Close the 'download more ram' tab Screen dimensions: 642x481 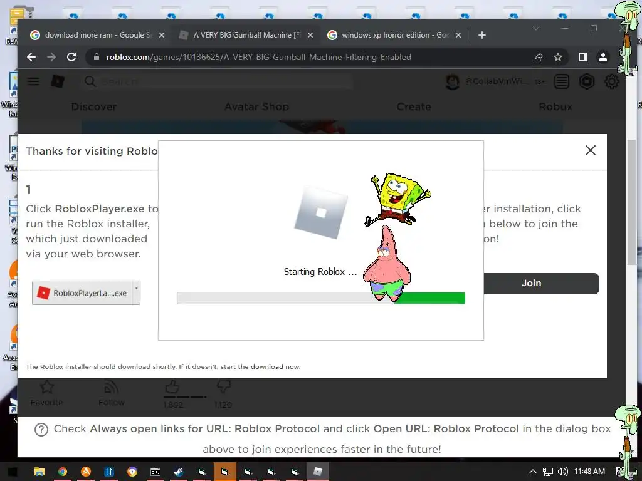tap(162, 35)
